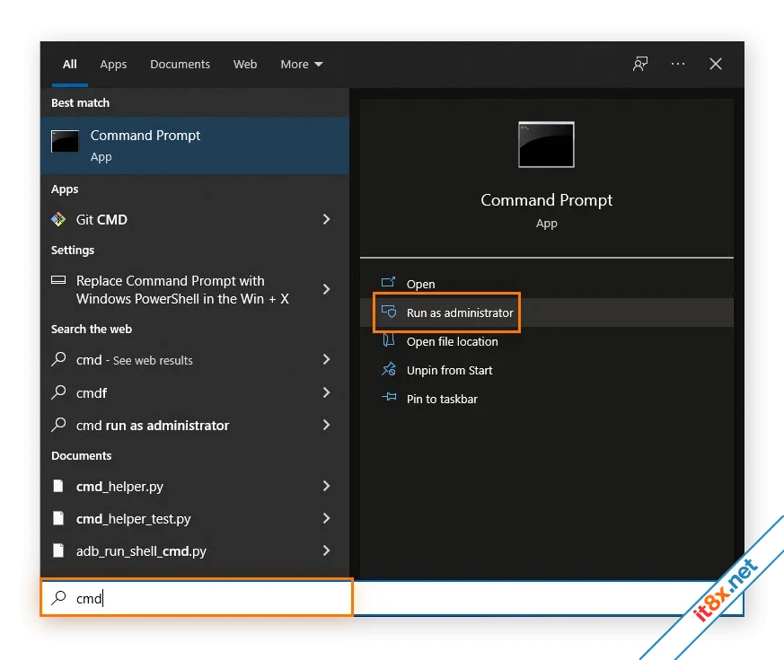
Task: Click the Pin to taskbar pin icon
Action: pos(389,398)
